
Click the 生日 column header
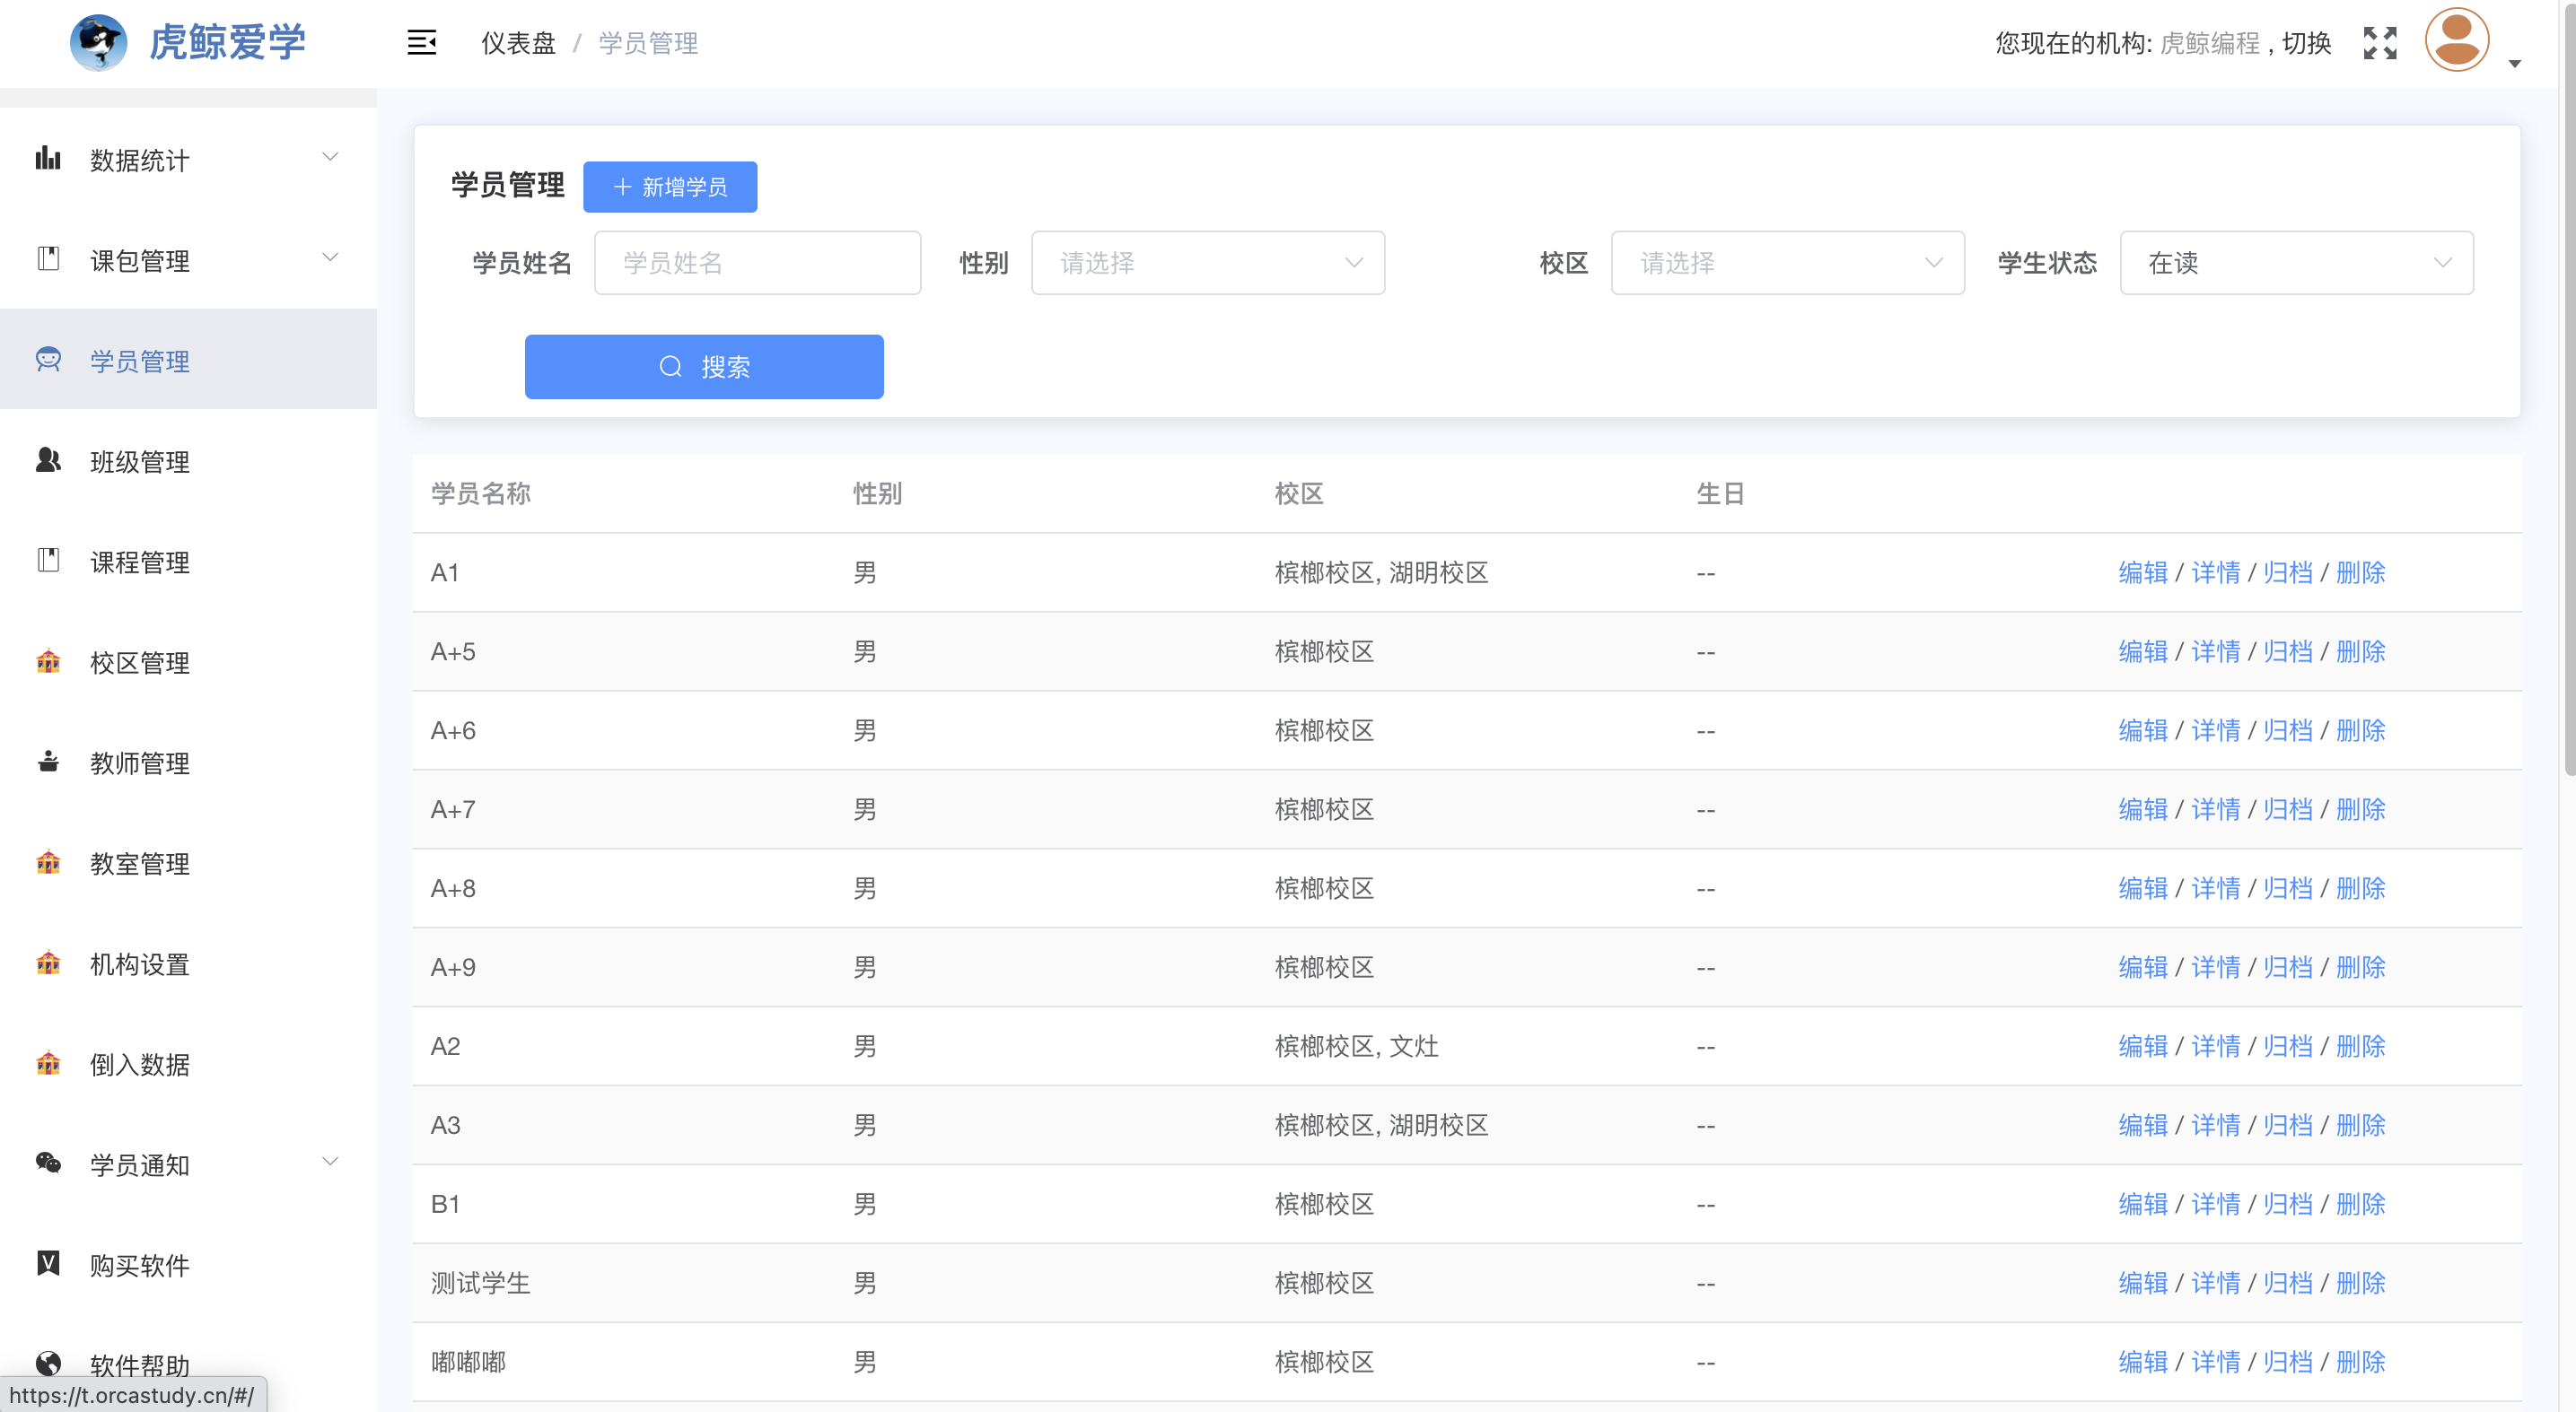coord(1721,493)
